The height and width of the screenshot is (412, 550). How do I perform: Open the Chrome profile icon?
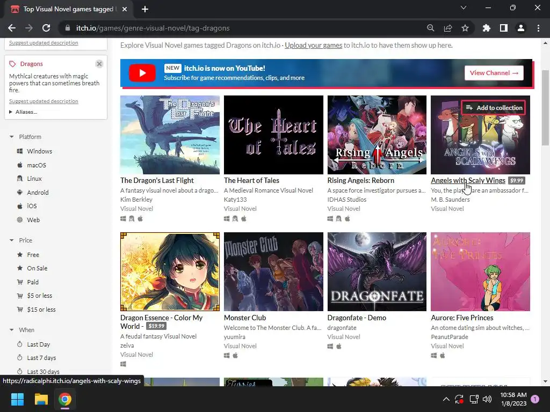pos(521,28)
